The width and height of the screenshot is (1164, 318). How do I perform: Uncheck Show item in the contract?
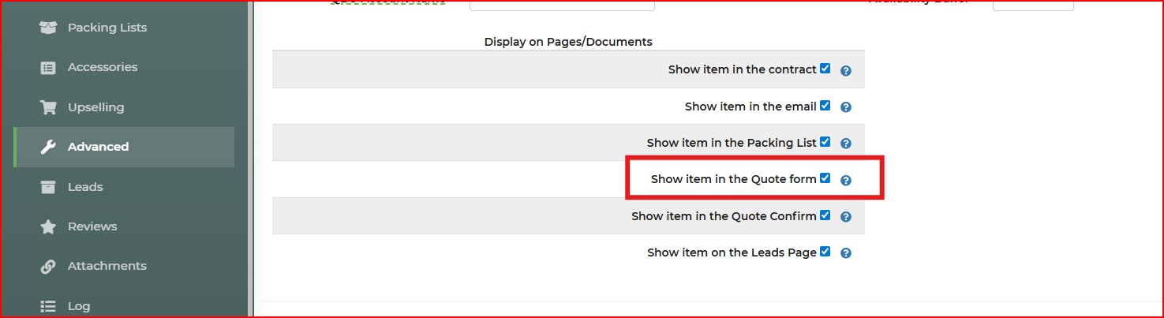[825, 69]
